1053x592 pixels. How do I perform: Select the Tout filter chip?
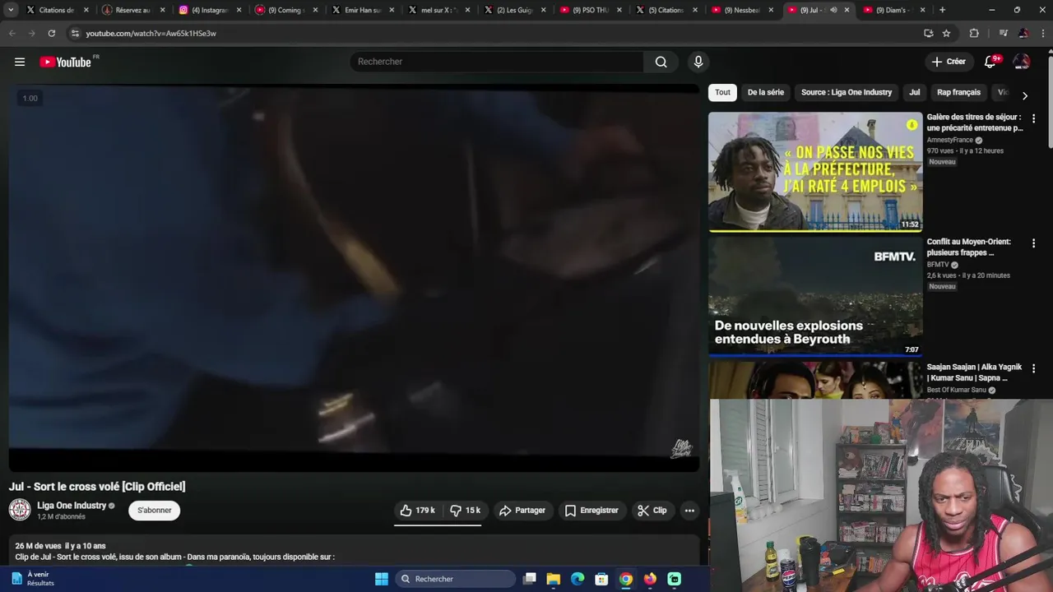(722, 92)
